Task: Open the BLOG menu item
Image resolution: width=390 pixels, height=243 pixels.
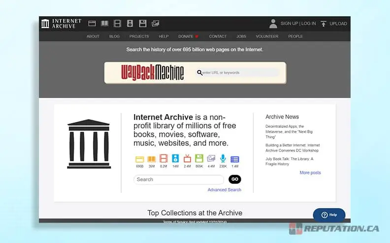Action: [114, 36]
